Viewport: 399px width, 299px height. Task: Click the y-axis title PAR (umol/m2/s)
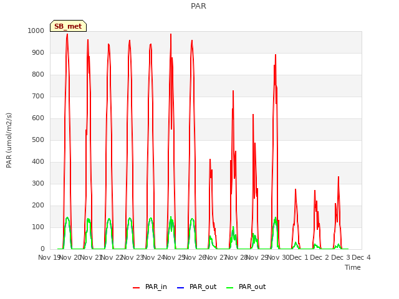9,140
